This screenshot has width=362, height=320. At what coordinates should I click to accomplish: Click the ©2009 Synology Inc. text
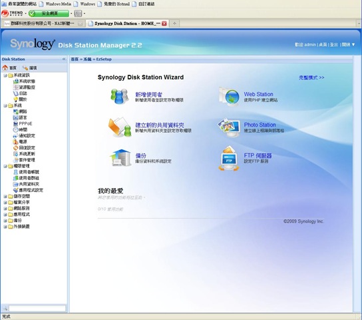coord(303,221)
